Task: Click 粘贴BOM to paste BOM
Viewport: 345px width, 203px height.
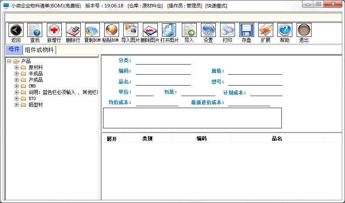Action: [112, 30]
